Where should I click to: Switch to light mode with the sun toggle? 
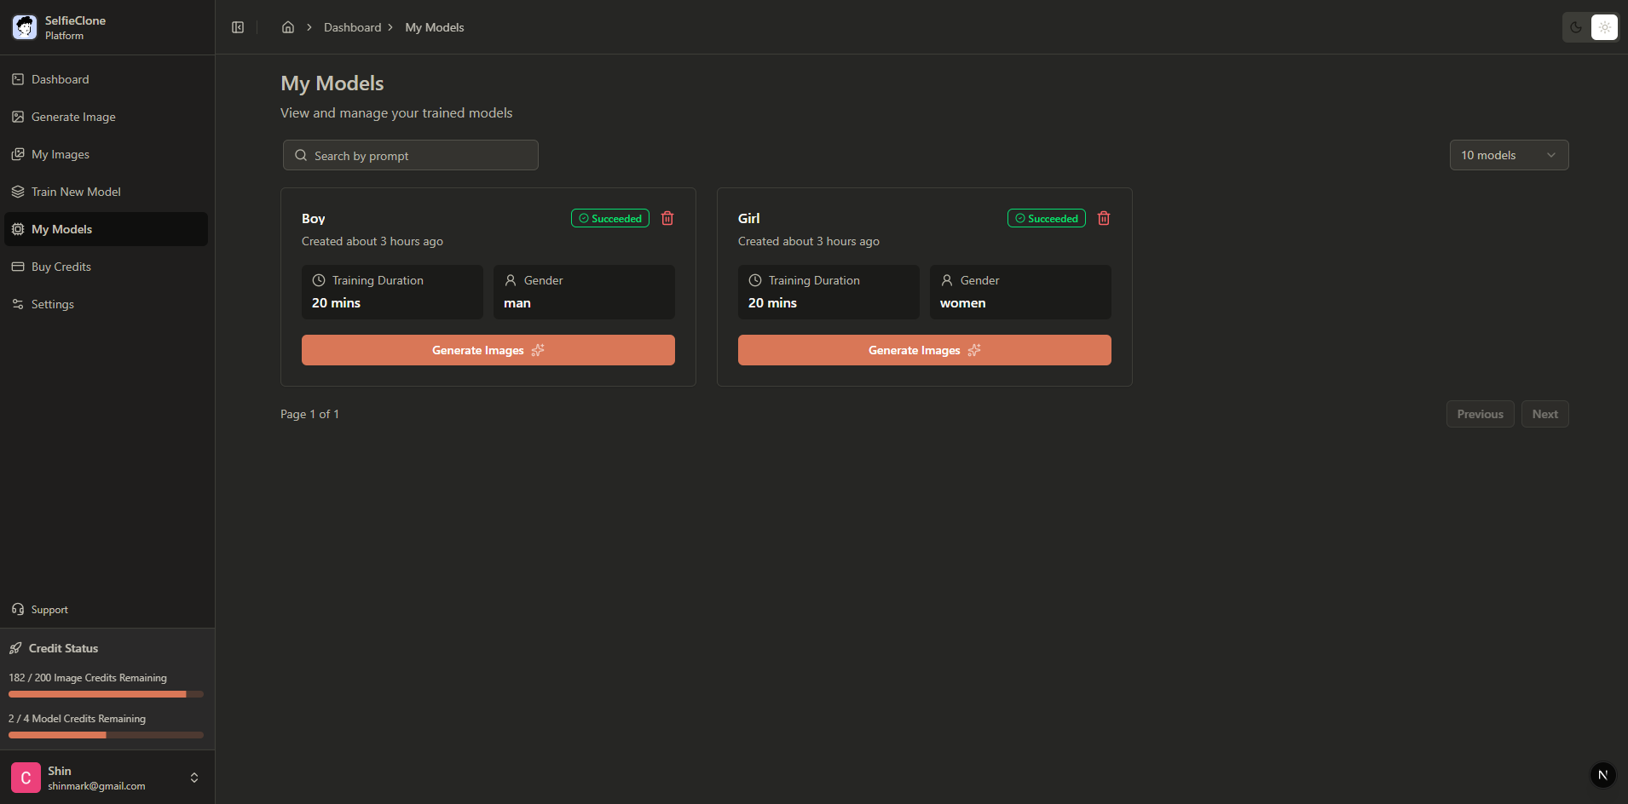tap(1605, 26)
